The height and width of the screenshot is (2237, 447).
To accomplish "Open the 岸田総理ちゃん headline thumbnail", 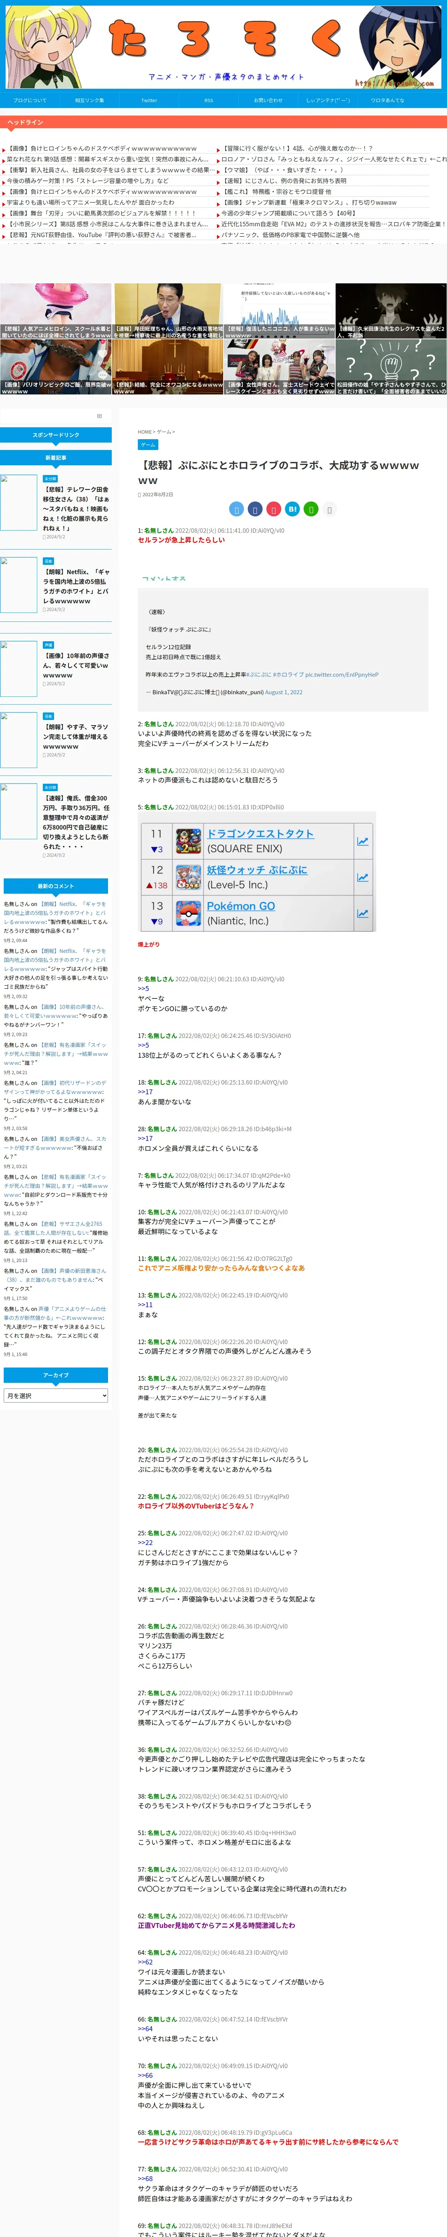I will pos(168,311).
